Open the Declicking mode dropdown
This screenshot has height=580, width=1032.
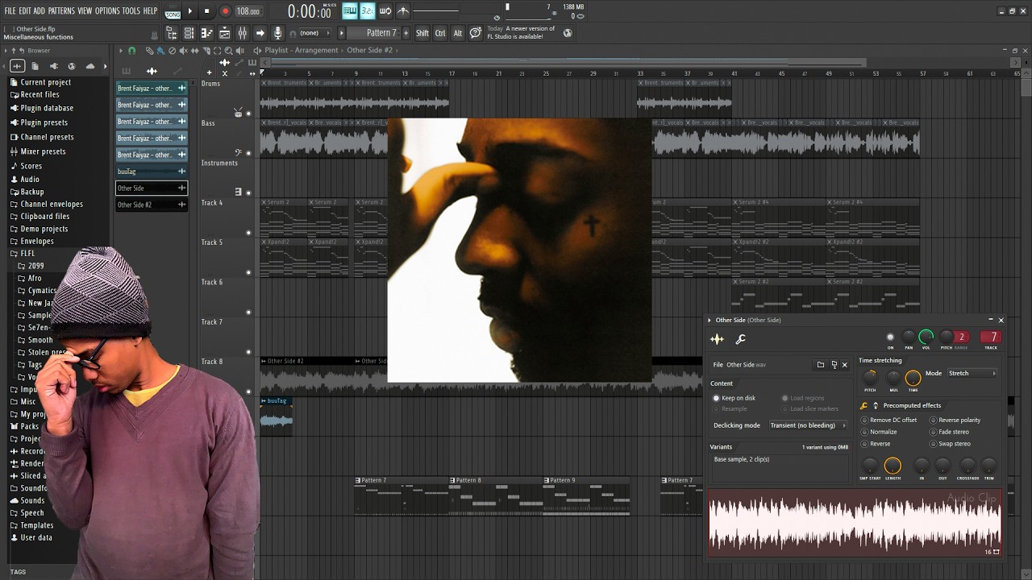tap(808, 425)
